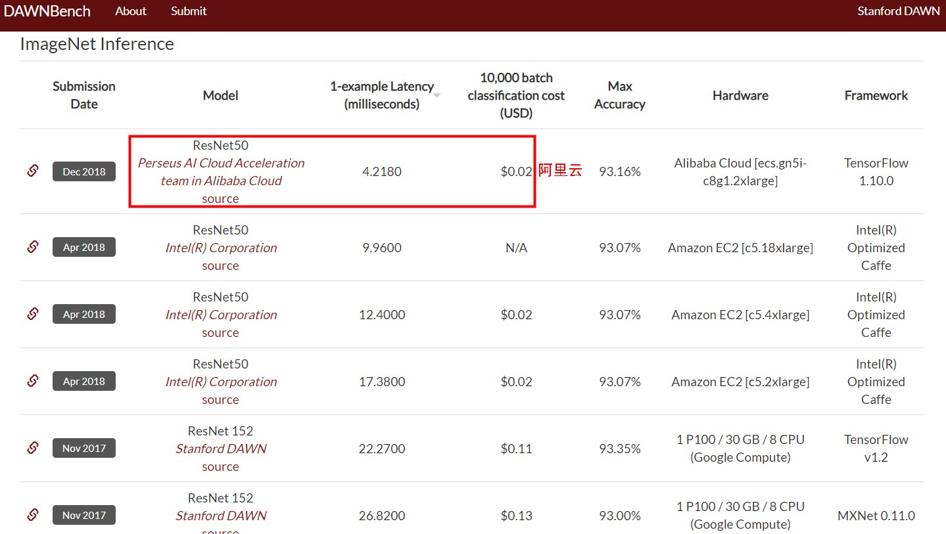Go to DAWNBench home via the logo
The width and height of the screenshot is (946, 534).
[47, 11]
